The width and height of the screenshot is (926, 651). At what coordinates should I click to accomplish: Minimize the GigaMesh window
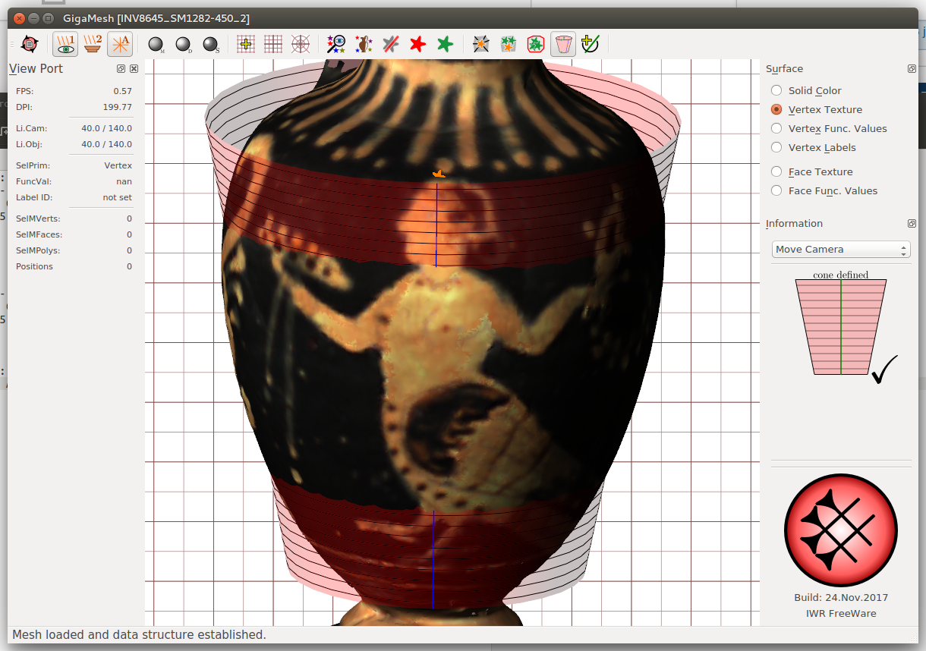35,17
